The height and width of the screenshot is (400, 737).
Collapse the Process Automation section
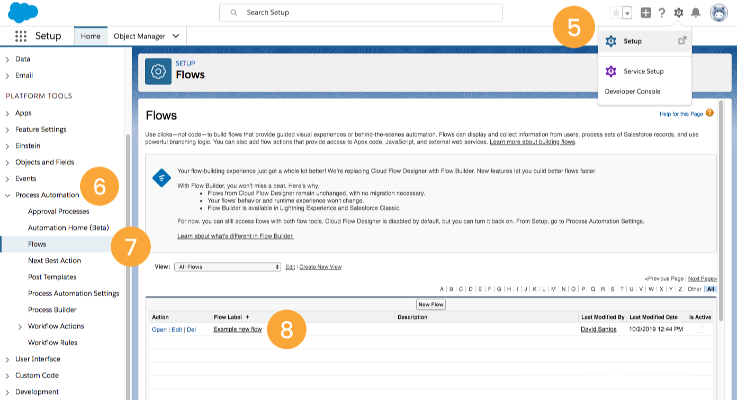tap(7, 195)
